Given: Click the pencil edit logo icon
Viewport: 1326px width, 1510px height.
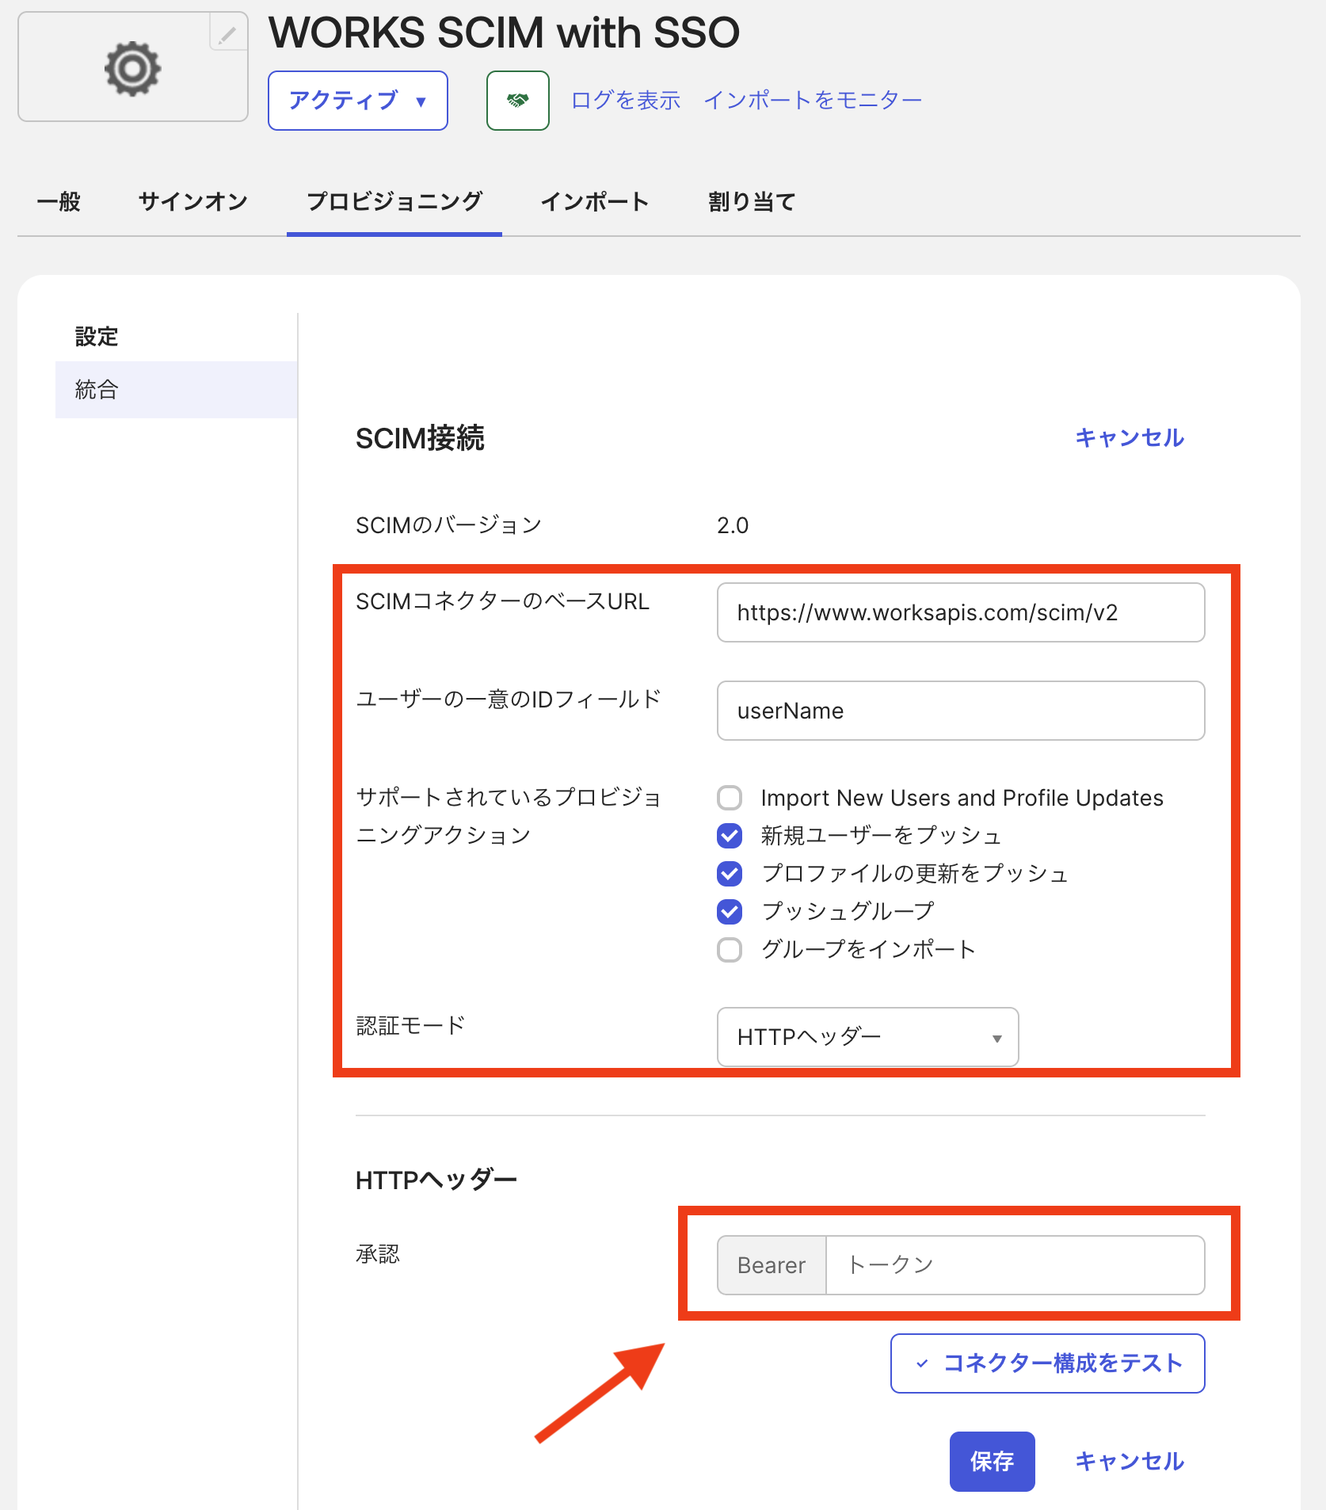Looking at the screenshot, I should pyautogui.click(x=228, y=34).
